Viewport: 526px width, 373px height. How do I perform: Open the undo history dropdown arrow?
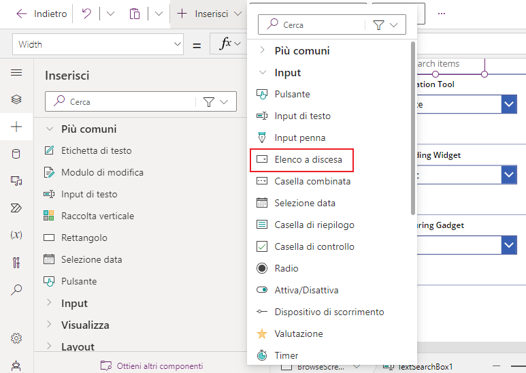110,14
